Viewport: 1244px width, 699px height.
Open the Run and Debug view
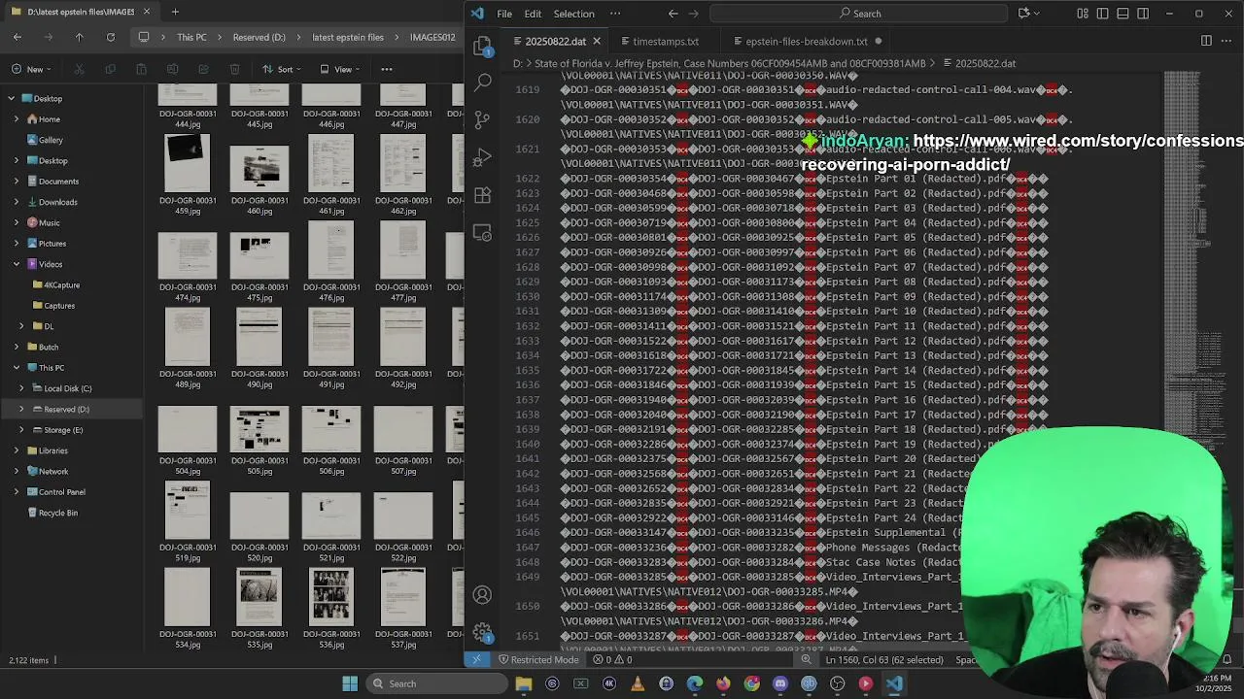tap(483, 158)
